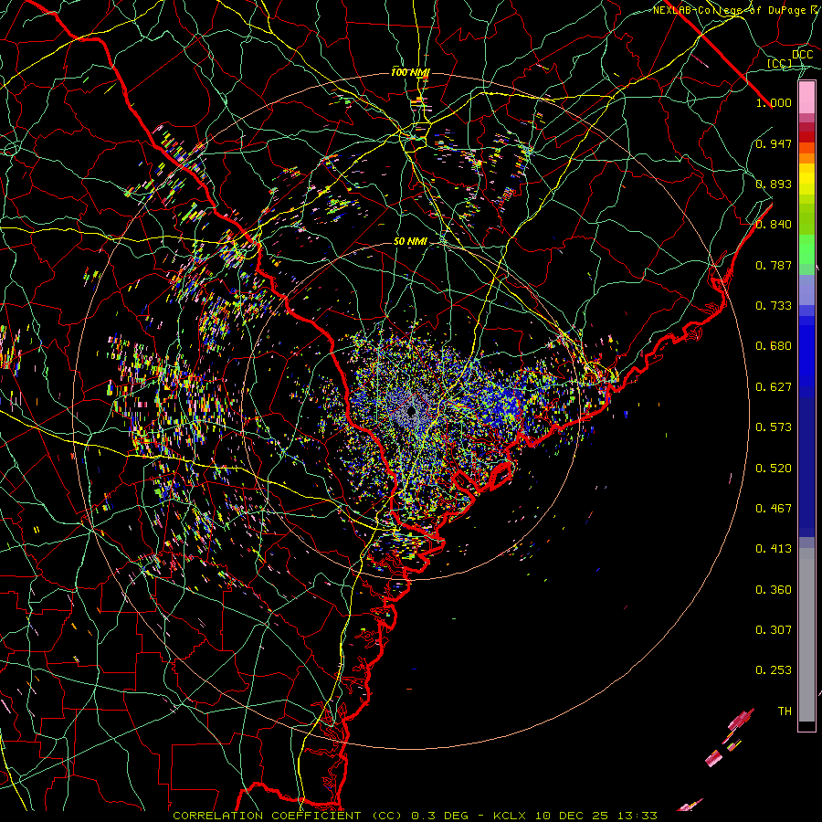Select the 0.947 scale value
Image resolution: width=822 pixels, height=822 pixels.
(x=774, y=143)
